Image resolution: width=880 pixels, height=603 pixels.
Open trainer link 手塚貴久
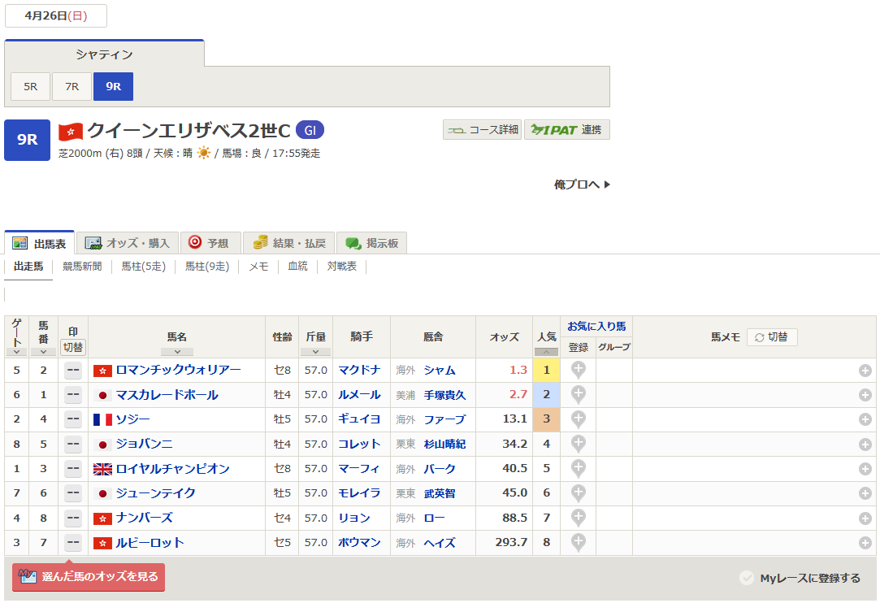pos(445,395)
